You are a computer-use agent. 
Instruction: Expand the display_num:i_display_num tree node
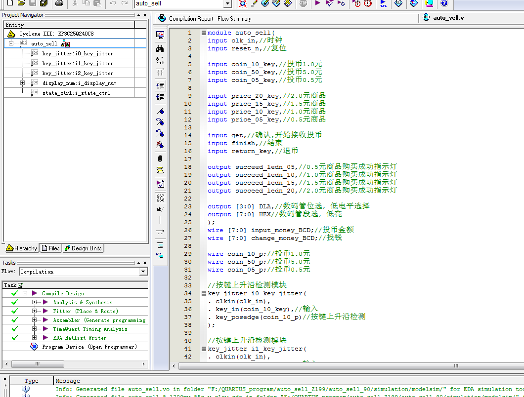(23, 83)
